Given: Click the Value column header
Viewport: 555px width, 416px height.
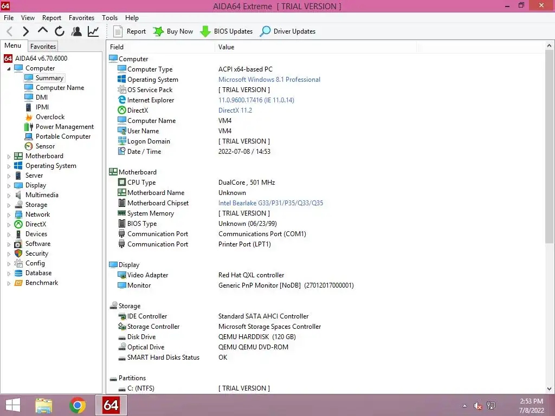Looking at the screenshot, I should [x=315, y=47].
